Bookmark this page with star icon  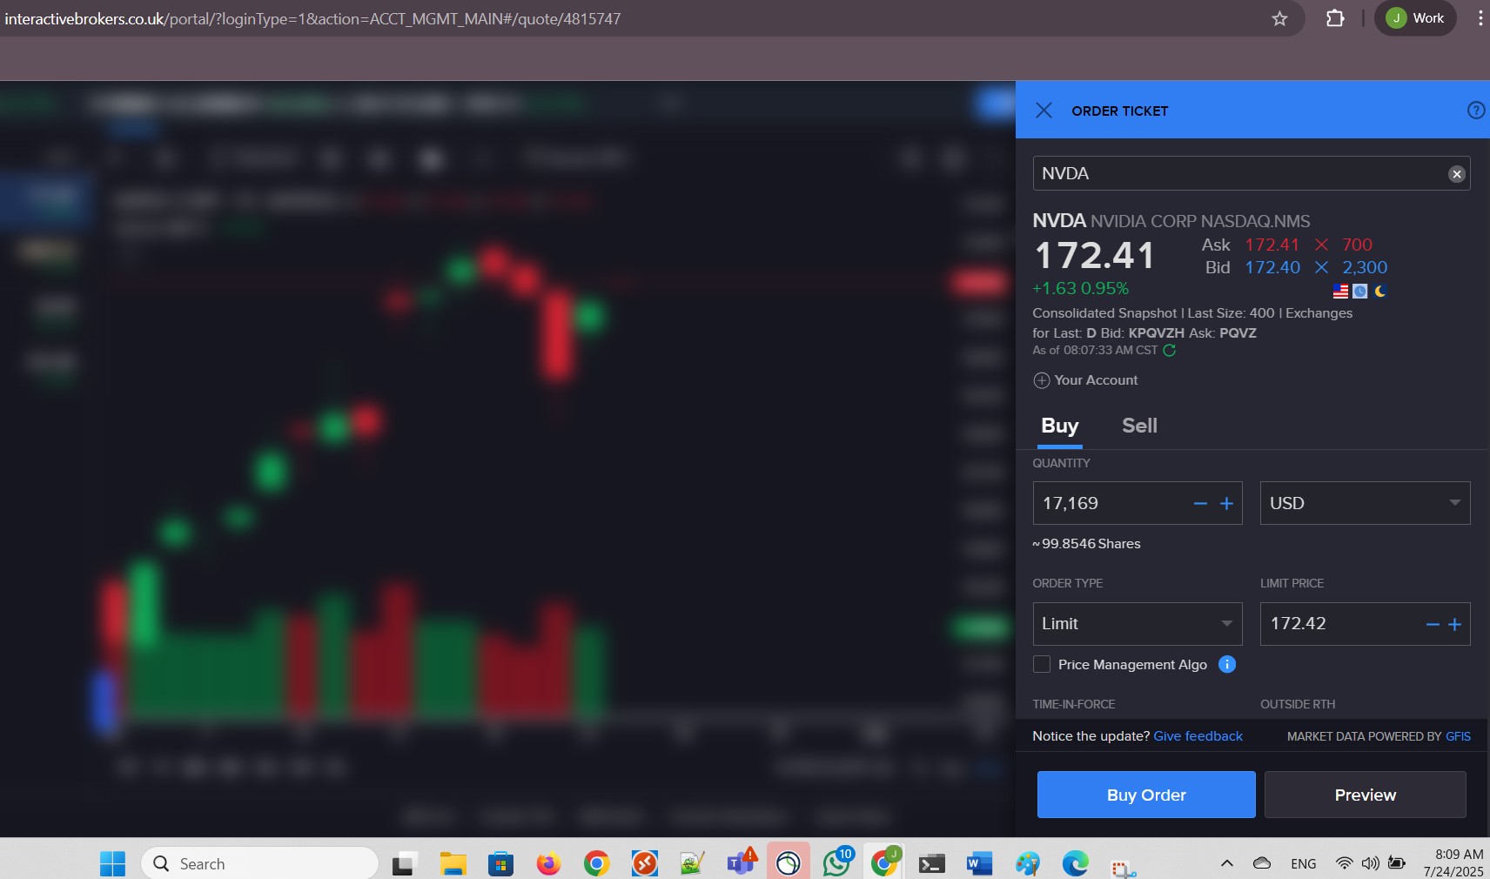(1279, 18)
